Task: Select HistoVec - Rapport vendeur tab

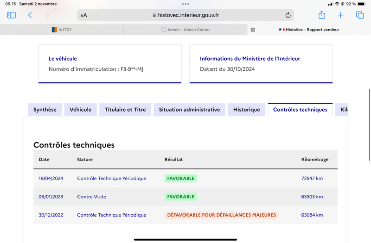Action: coord(309,30)
